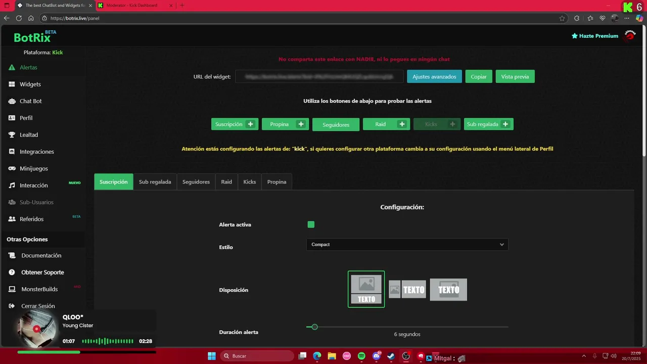Select the image-above-text layout option

[x=366, y=289]
